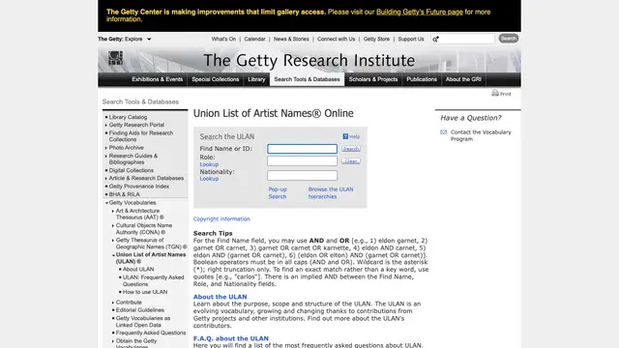Open BHA & RILA sidebar item
619x348 pixels.
(125, 194)
